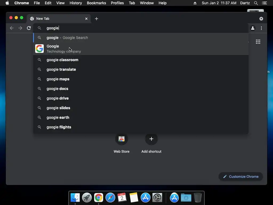Click the Customize Chrome button

[241, 177]
